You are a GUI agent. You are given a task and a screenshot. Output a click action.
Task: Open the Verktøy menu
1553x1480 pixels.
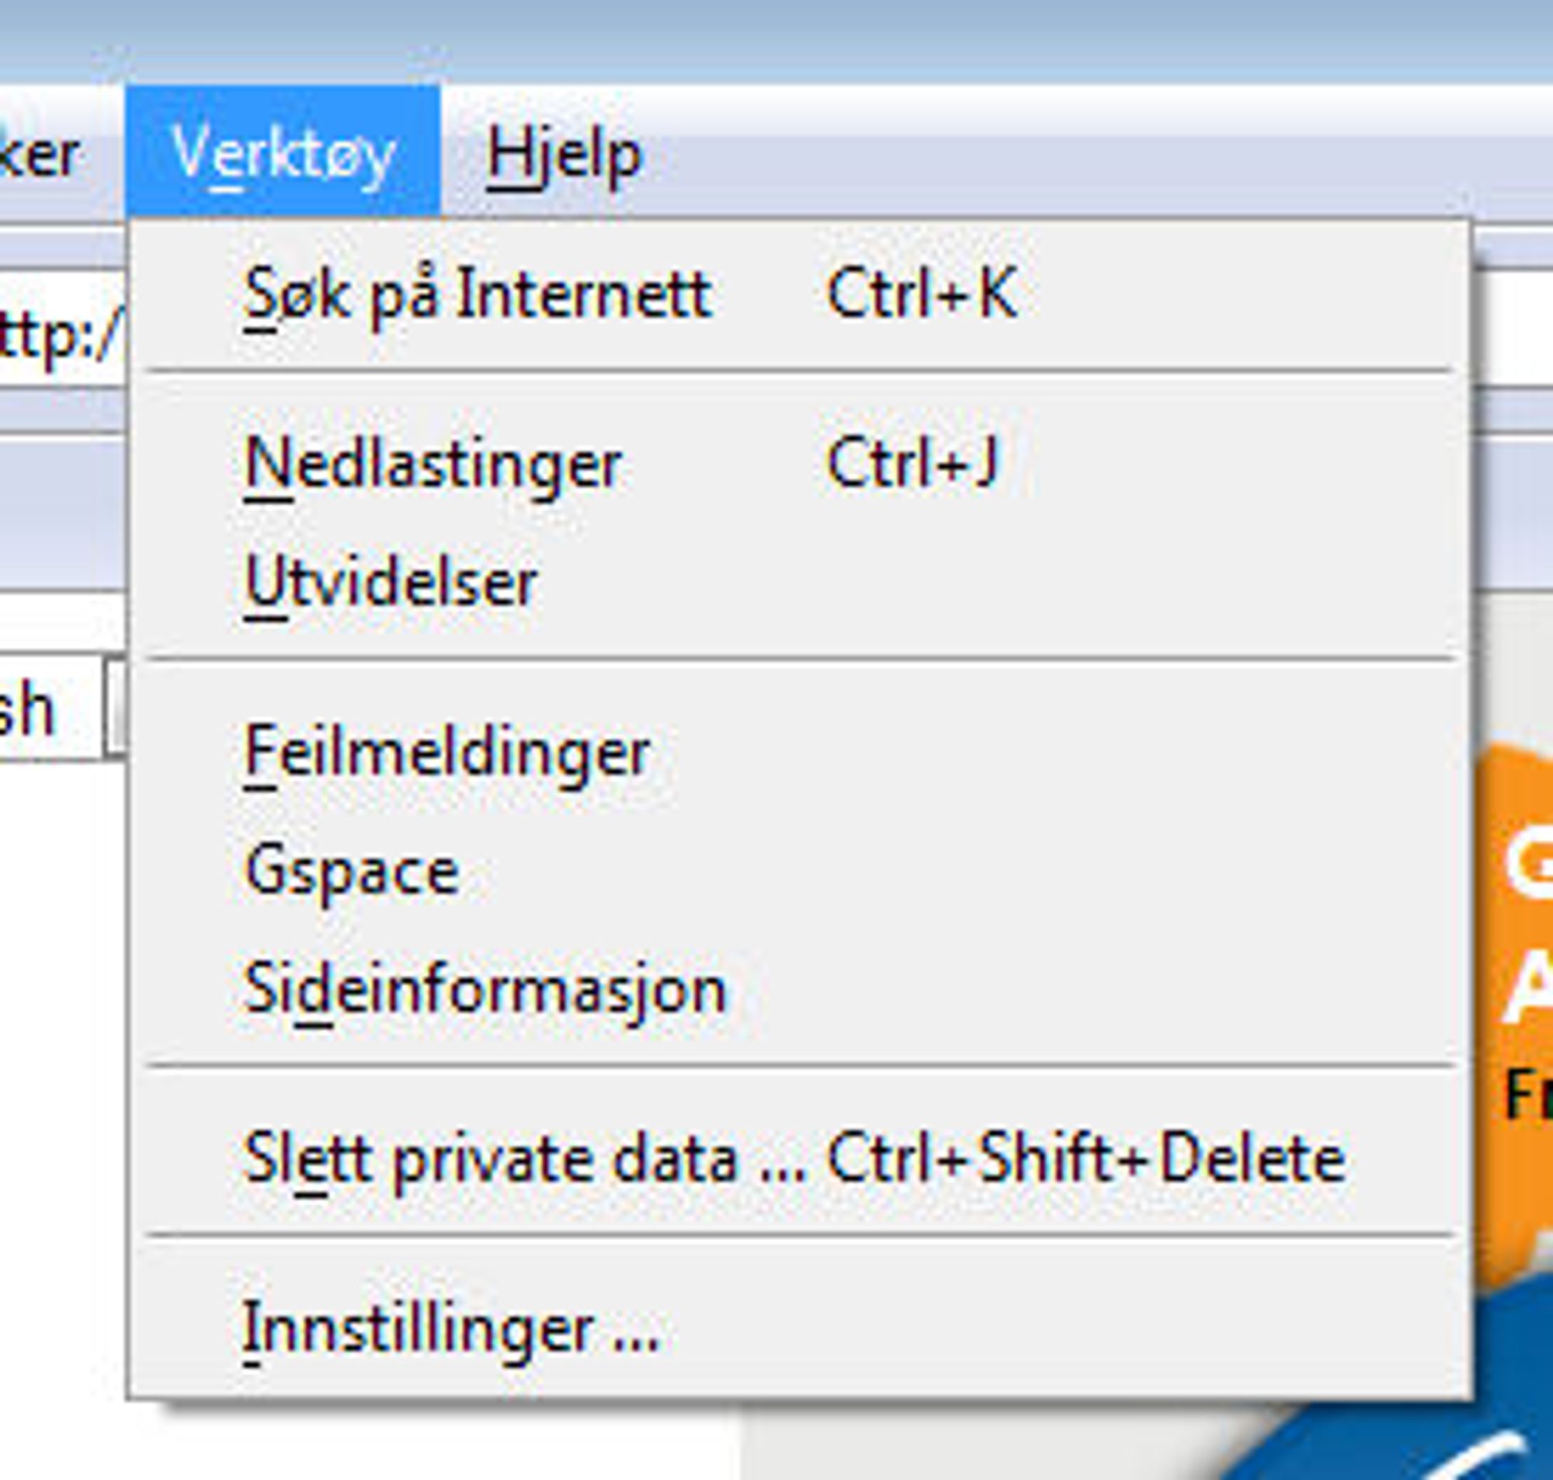282,151
